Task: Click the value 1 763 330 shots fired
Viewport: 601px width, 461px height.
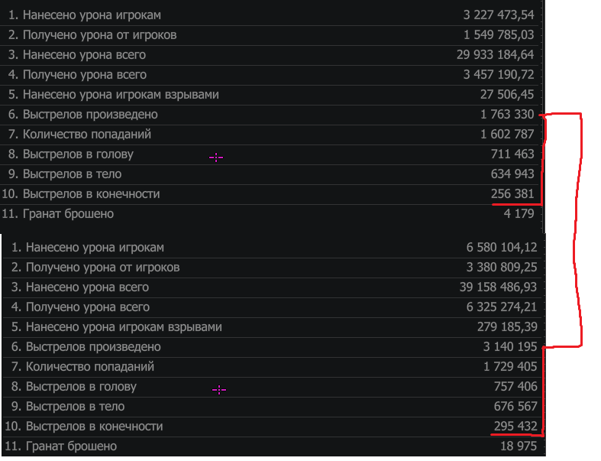Action: [507, 115]
